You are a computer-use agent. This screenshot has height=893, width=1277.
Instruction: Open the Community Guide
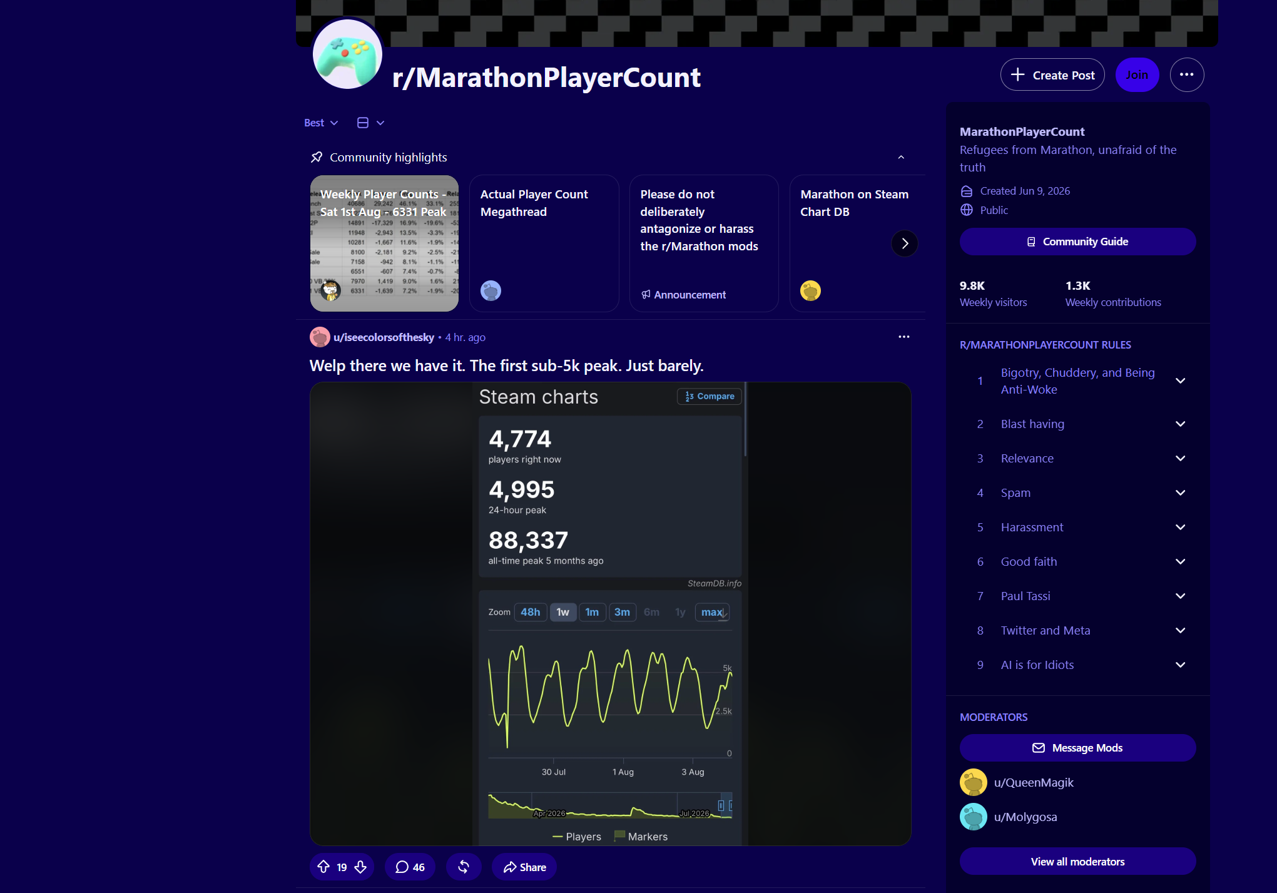[1077, 242]
